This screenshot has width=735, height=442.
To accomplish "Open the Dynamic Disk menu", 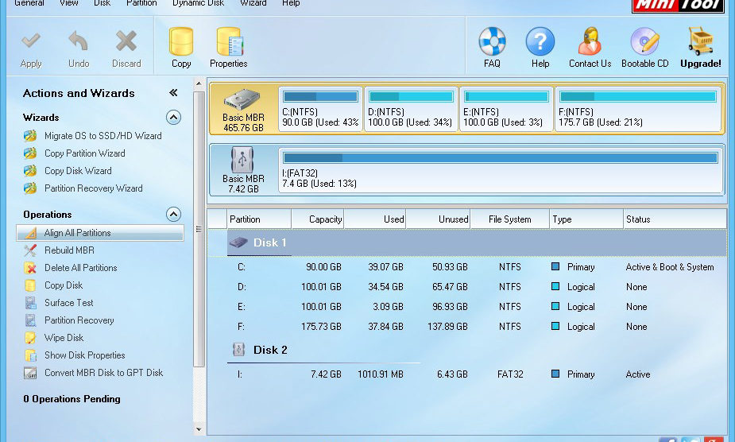I will (x=199, y=3).
